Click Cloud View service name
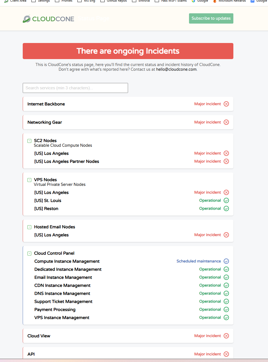 click(x=39, y=336)
